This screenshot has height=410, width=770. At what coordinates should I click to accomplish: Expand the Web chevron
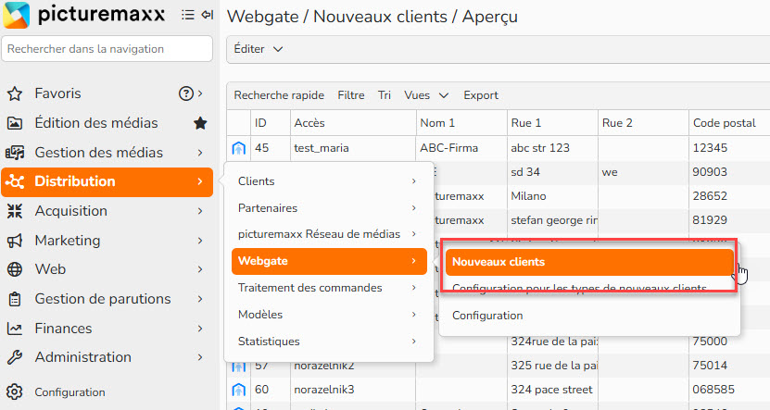(x=200, y=269)
